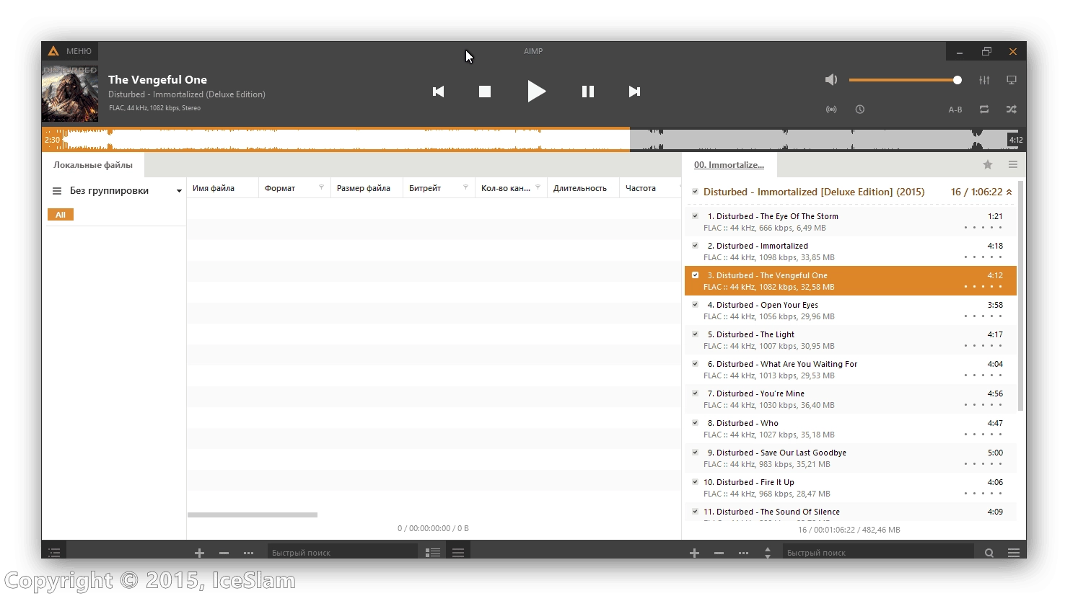Screen dimensions: 1065x596
Task: Open playlist sorting up-down arrows icon
Action: 768,553
